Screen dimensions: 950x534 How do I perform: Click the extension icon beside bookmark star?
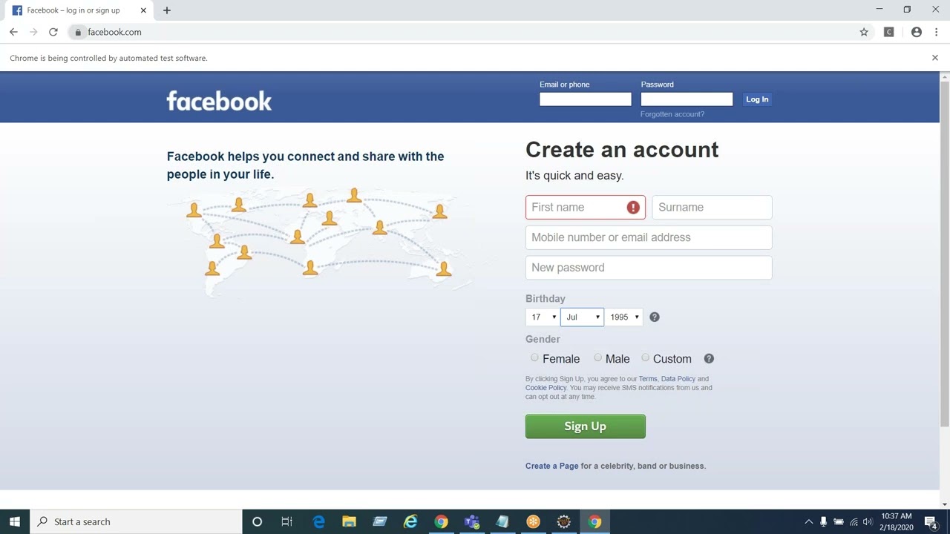click(888, 32)
